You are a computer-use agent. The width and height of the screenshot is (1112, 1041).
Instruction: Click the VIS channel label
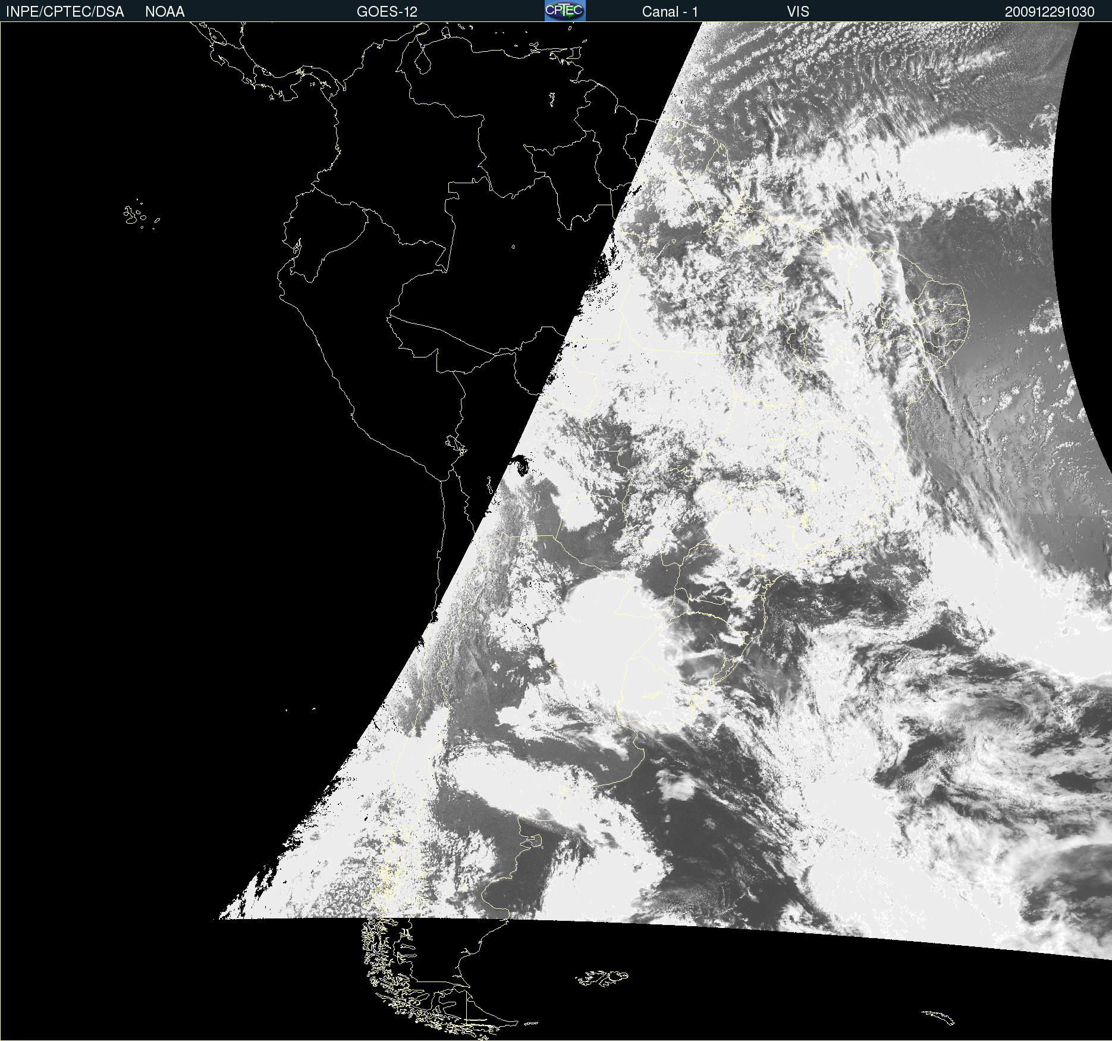pyautogui.click(x=798, y=12)
